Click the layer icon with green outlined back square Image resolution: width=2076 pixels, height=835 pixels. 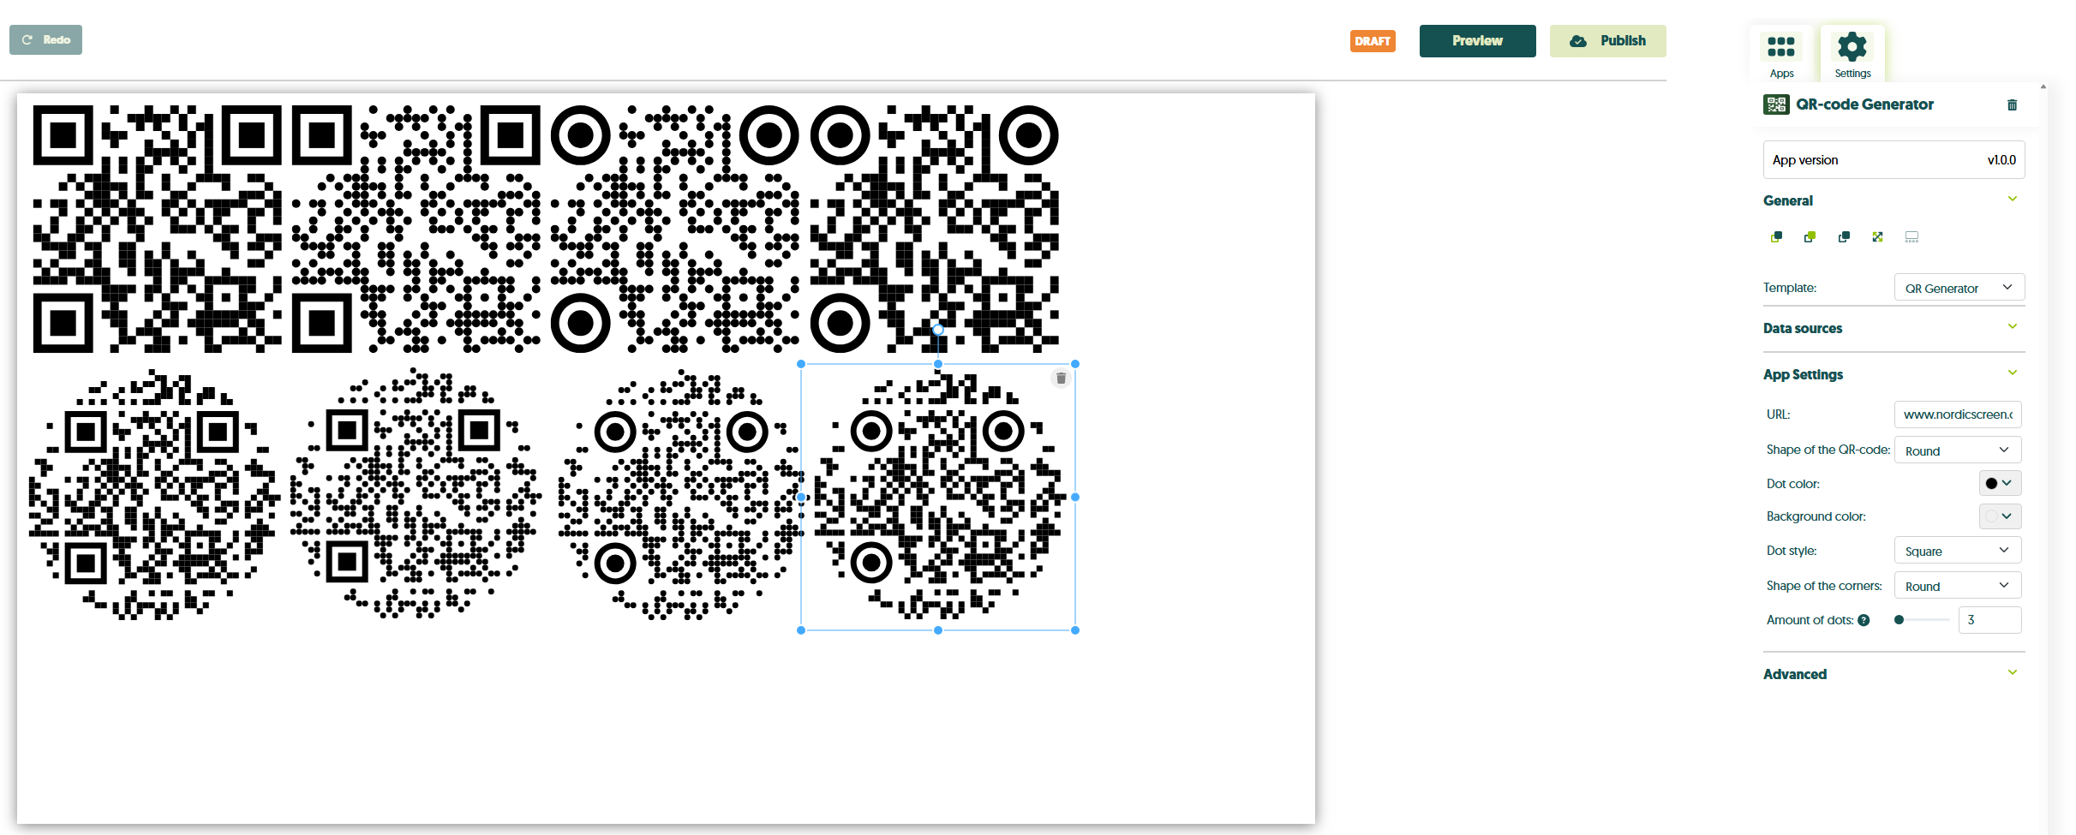click(1776, 237)
